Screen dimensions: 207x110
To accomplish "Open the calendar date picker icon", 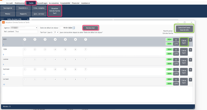I will point(74,28).
